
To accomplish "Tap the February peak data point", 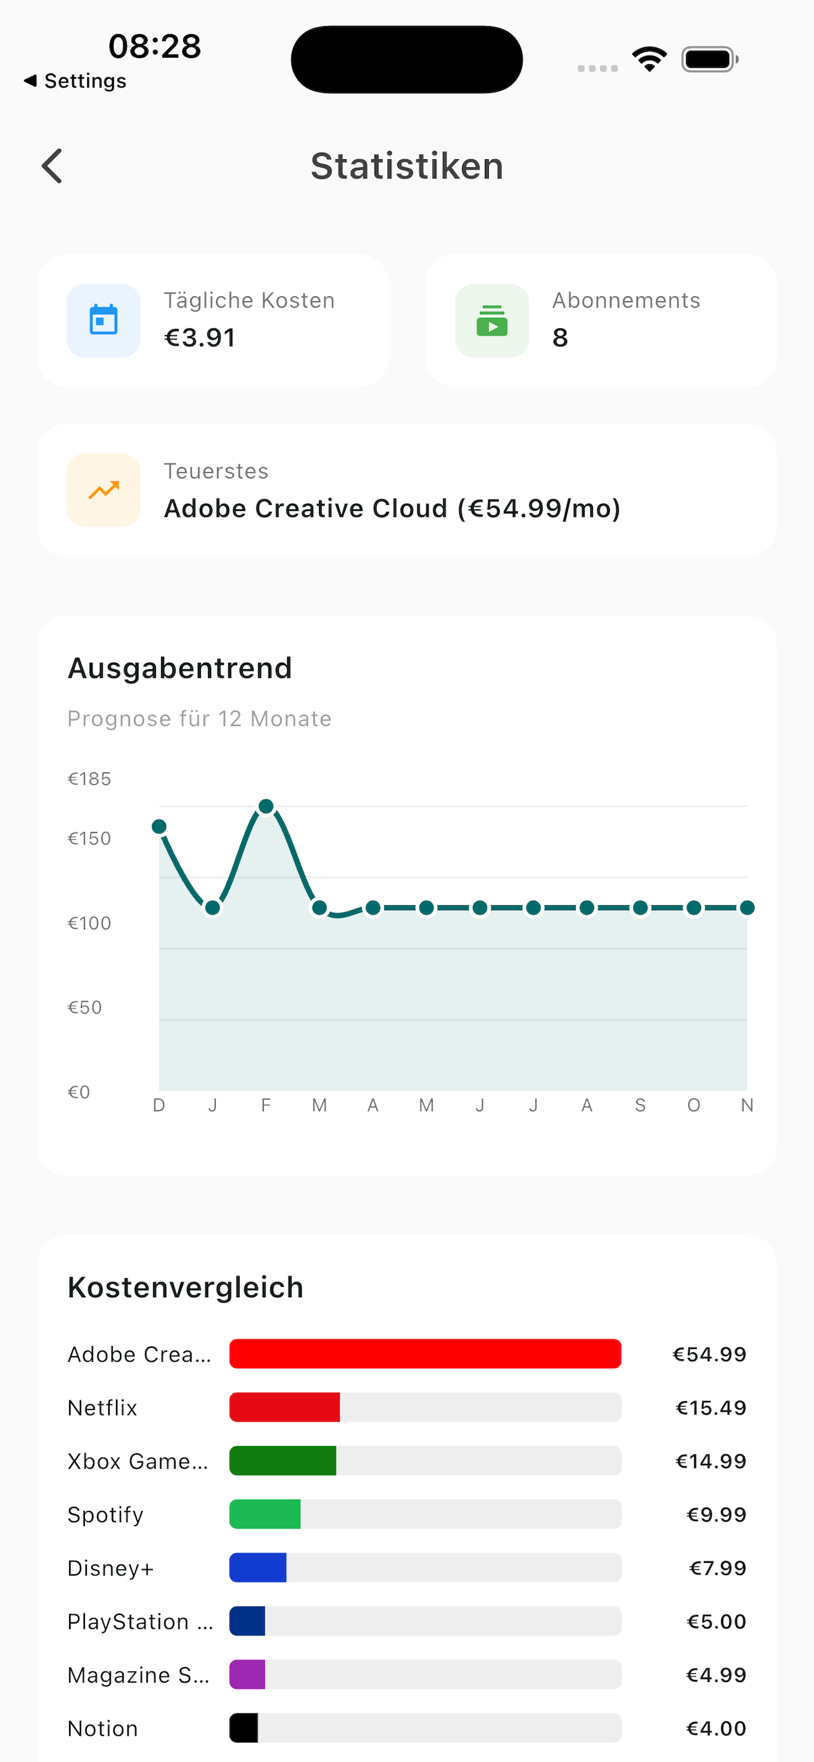I will [266, 806].
